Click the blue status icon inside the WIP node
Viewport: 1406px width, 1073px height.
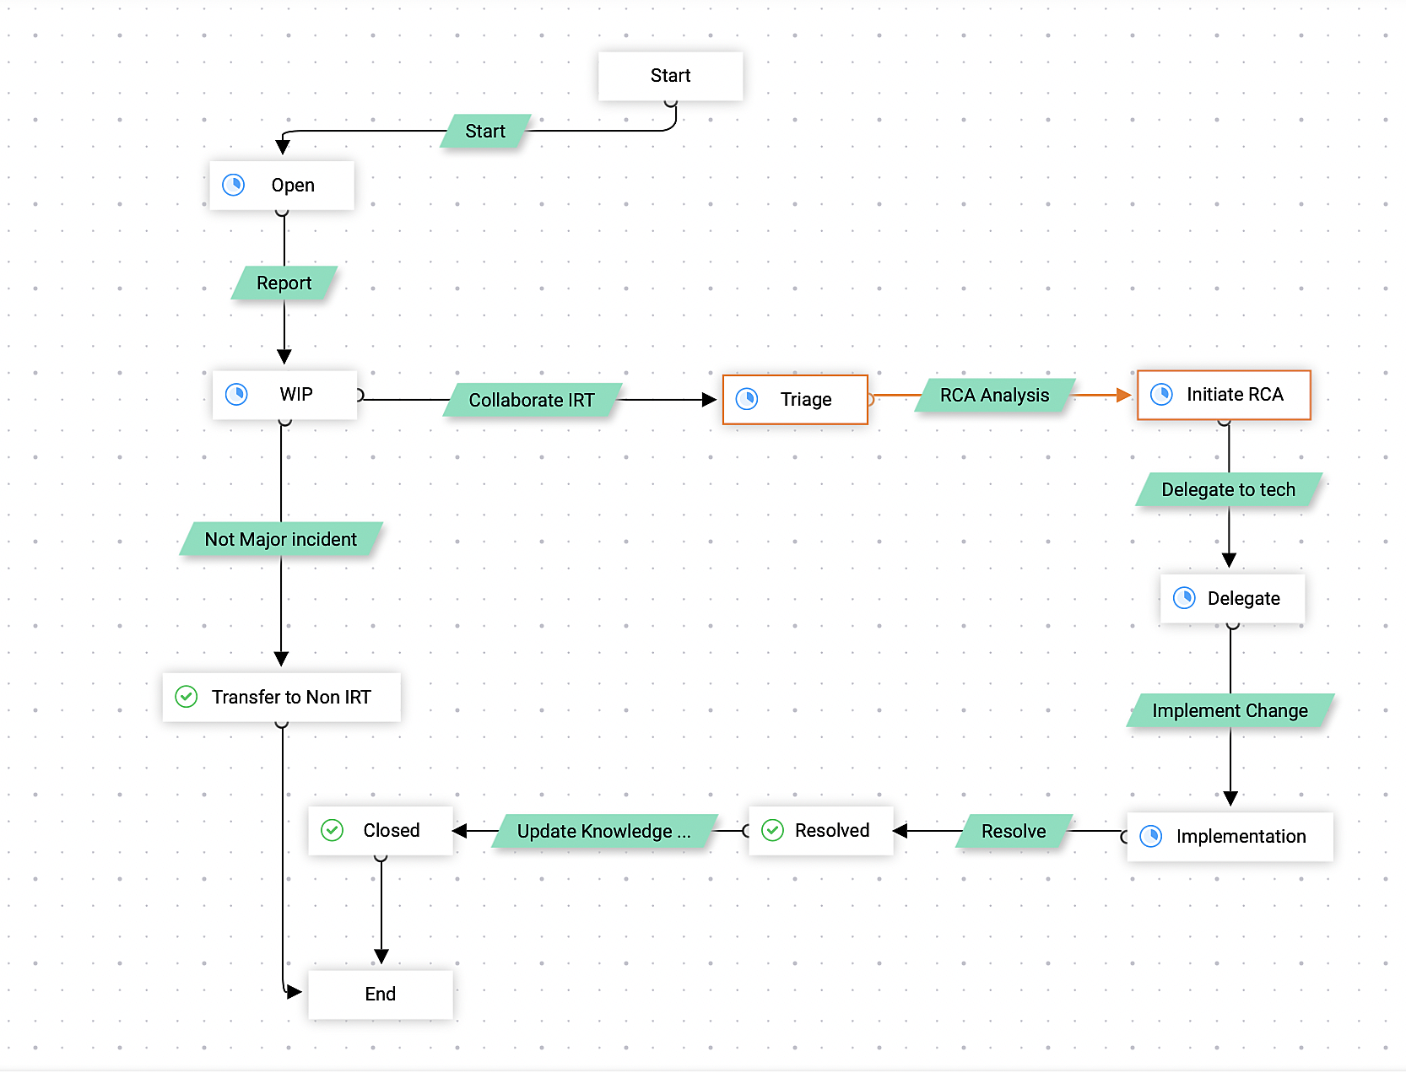pos(237,394)
